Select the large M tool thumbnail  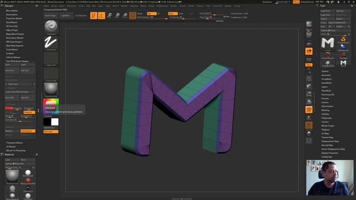pyautogui.click(x=328, y=43)
